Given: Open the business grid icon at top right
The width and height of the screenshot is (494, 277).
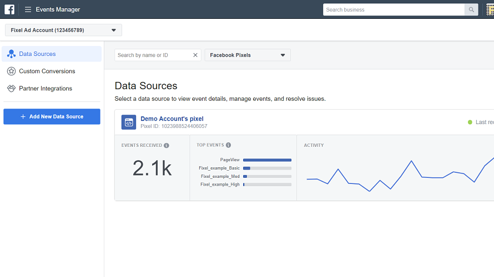Looking at the screenshot, I should tap(489, 10).
